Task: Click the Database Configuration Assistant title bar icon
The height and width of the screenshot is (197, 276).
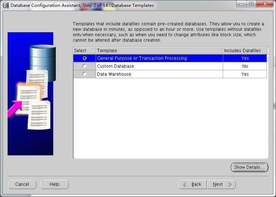Action: click(x=6, y=5)
